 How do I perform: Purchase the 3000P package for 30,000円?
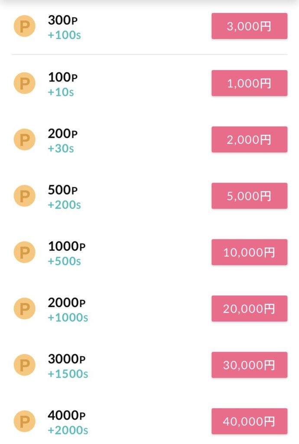[249, 365]
